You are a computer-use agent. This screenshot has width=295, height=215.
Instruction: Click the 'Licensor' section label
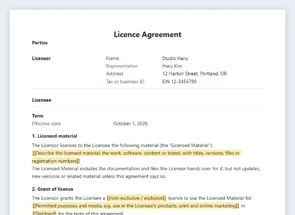(x=41, y=58)
